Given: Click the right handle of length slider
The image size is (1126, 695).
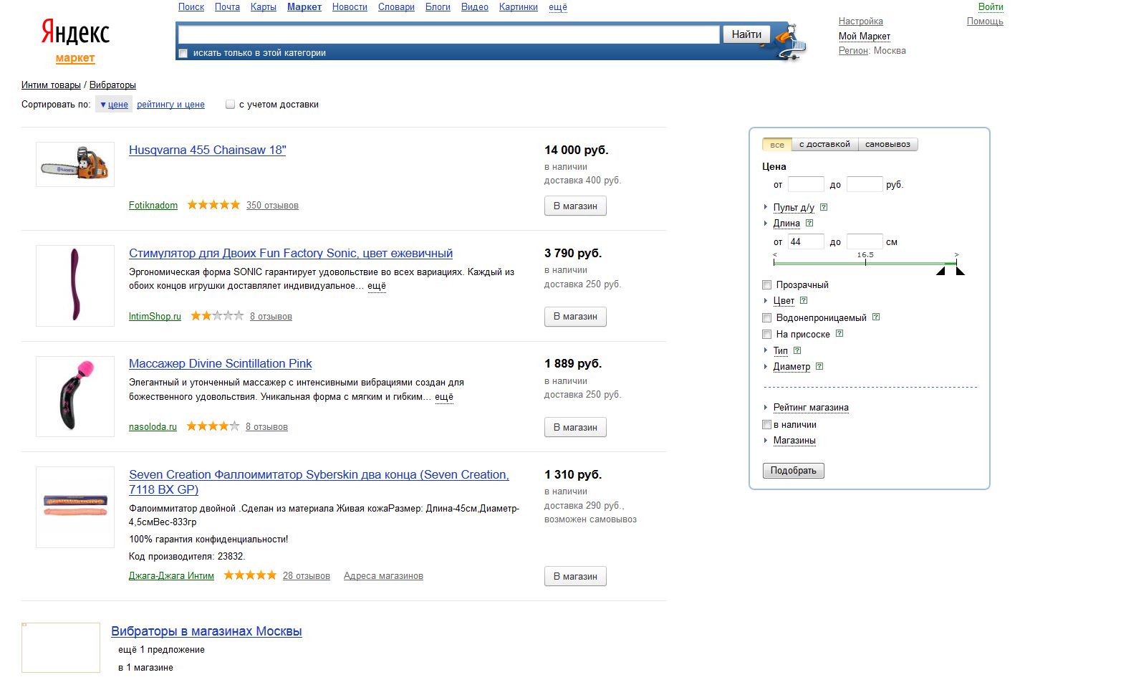Looking at the screenshot, I should coord(960,271).
